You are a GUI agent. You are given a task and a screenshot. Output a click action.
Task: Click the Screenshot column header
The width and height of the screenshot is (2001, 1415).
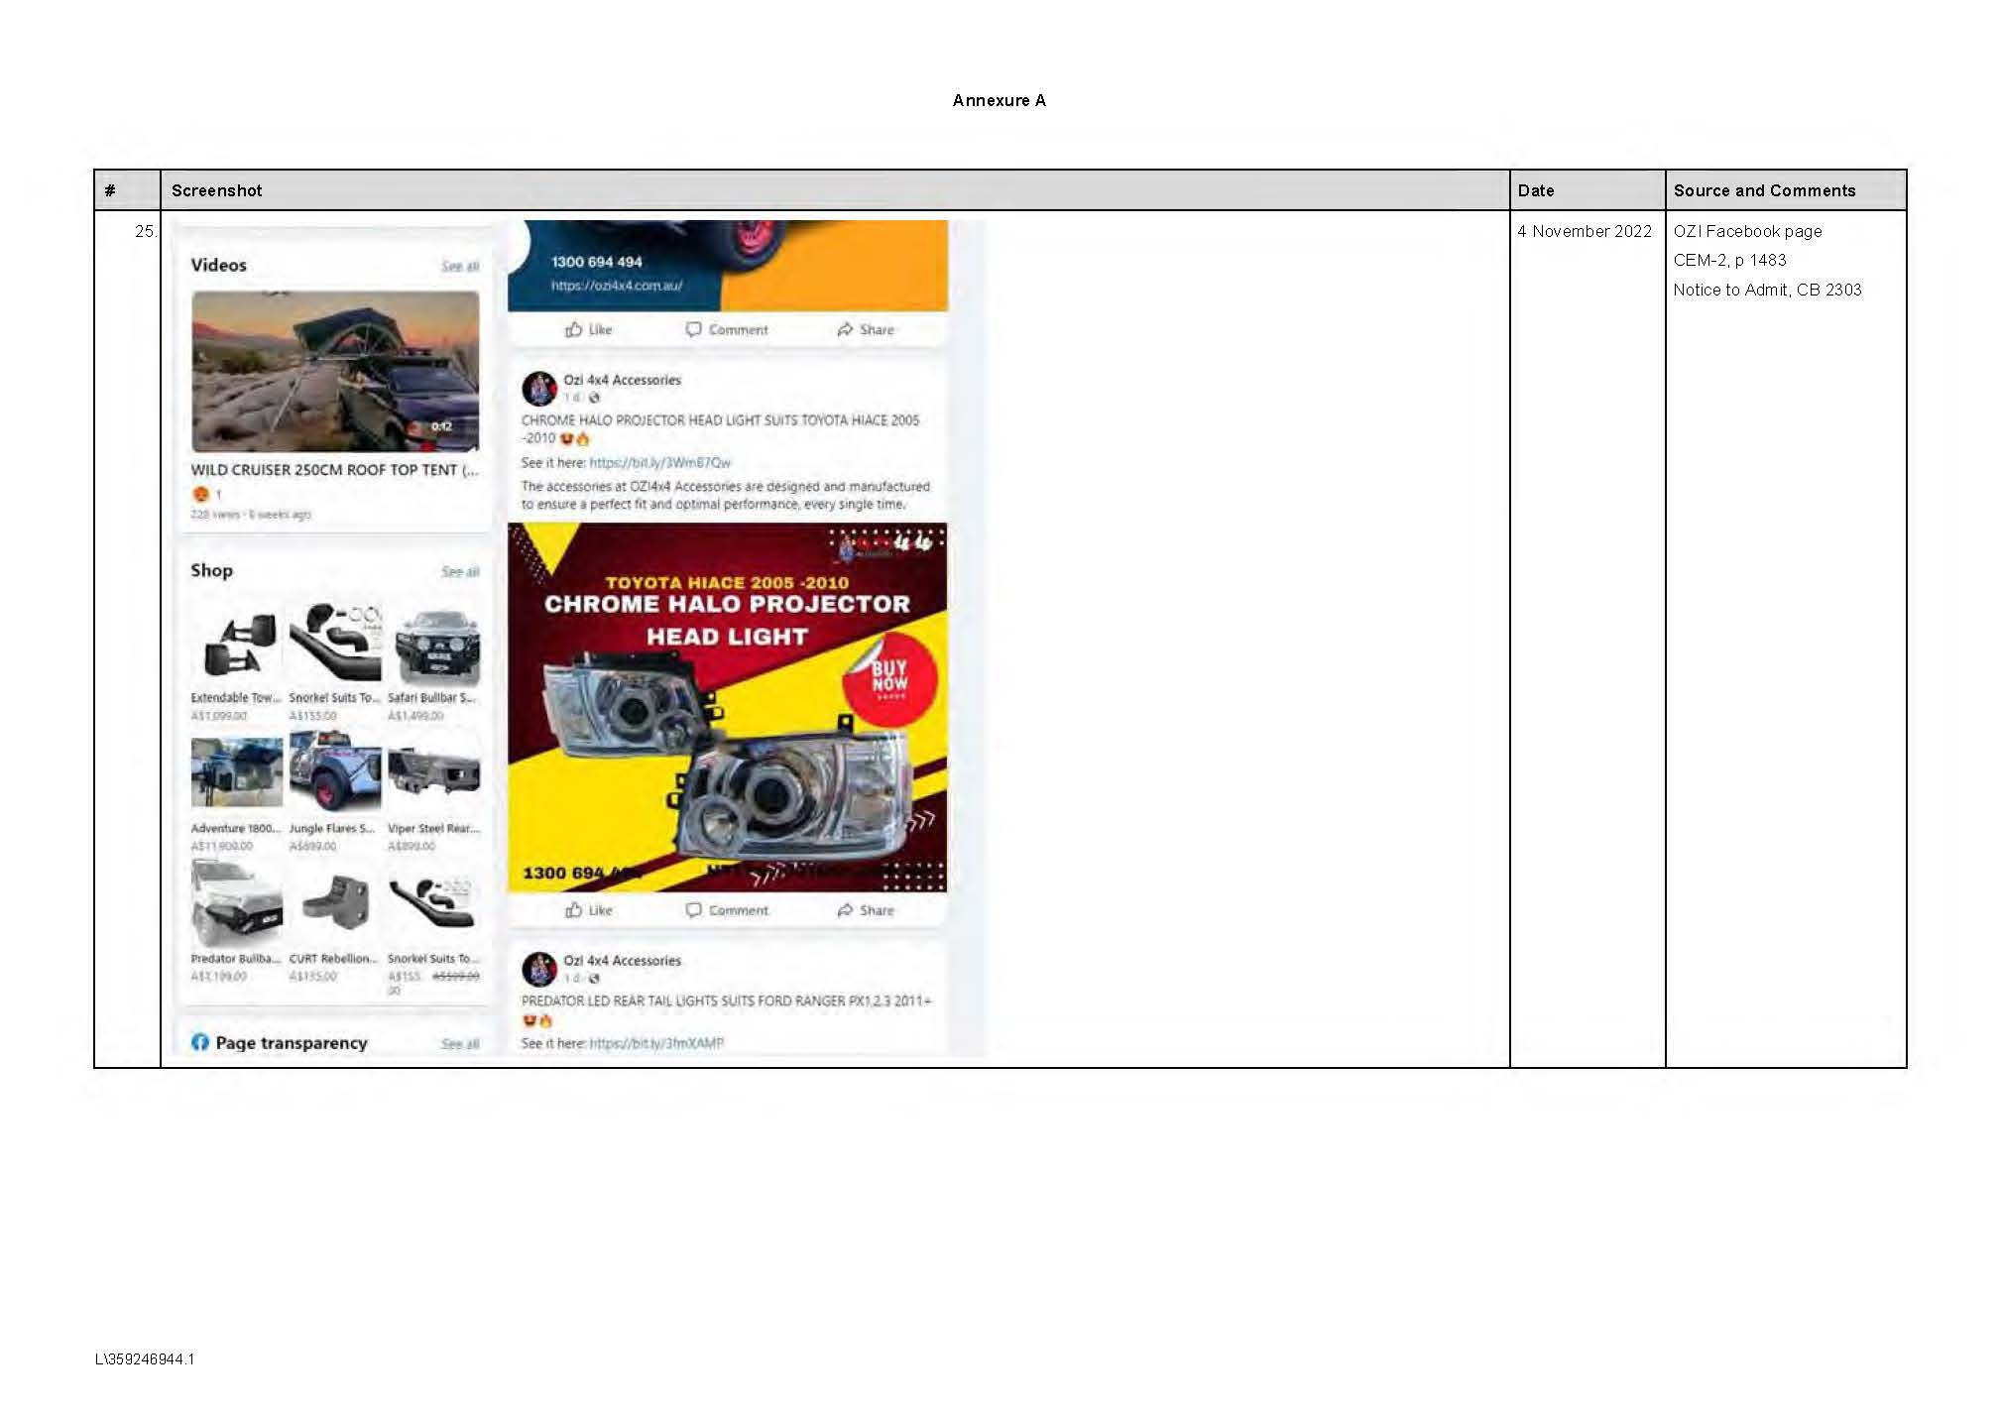click(x=217, y=190)
